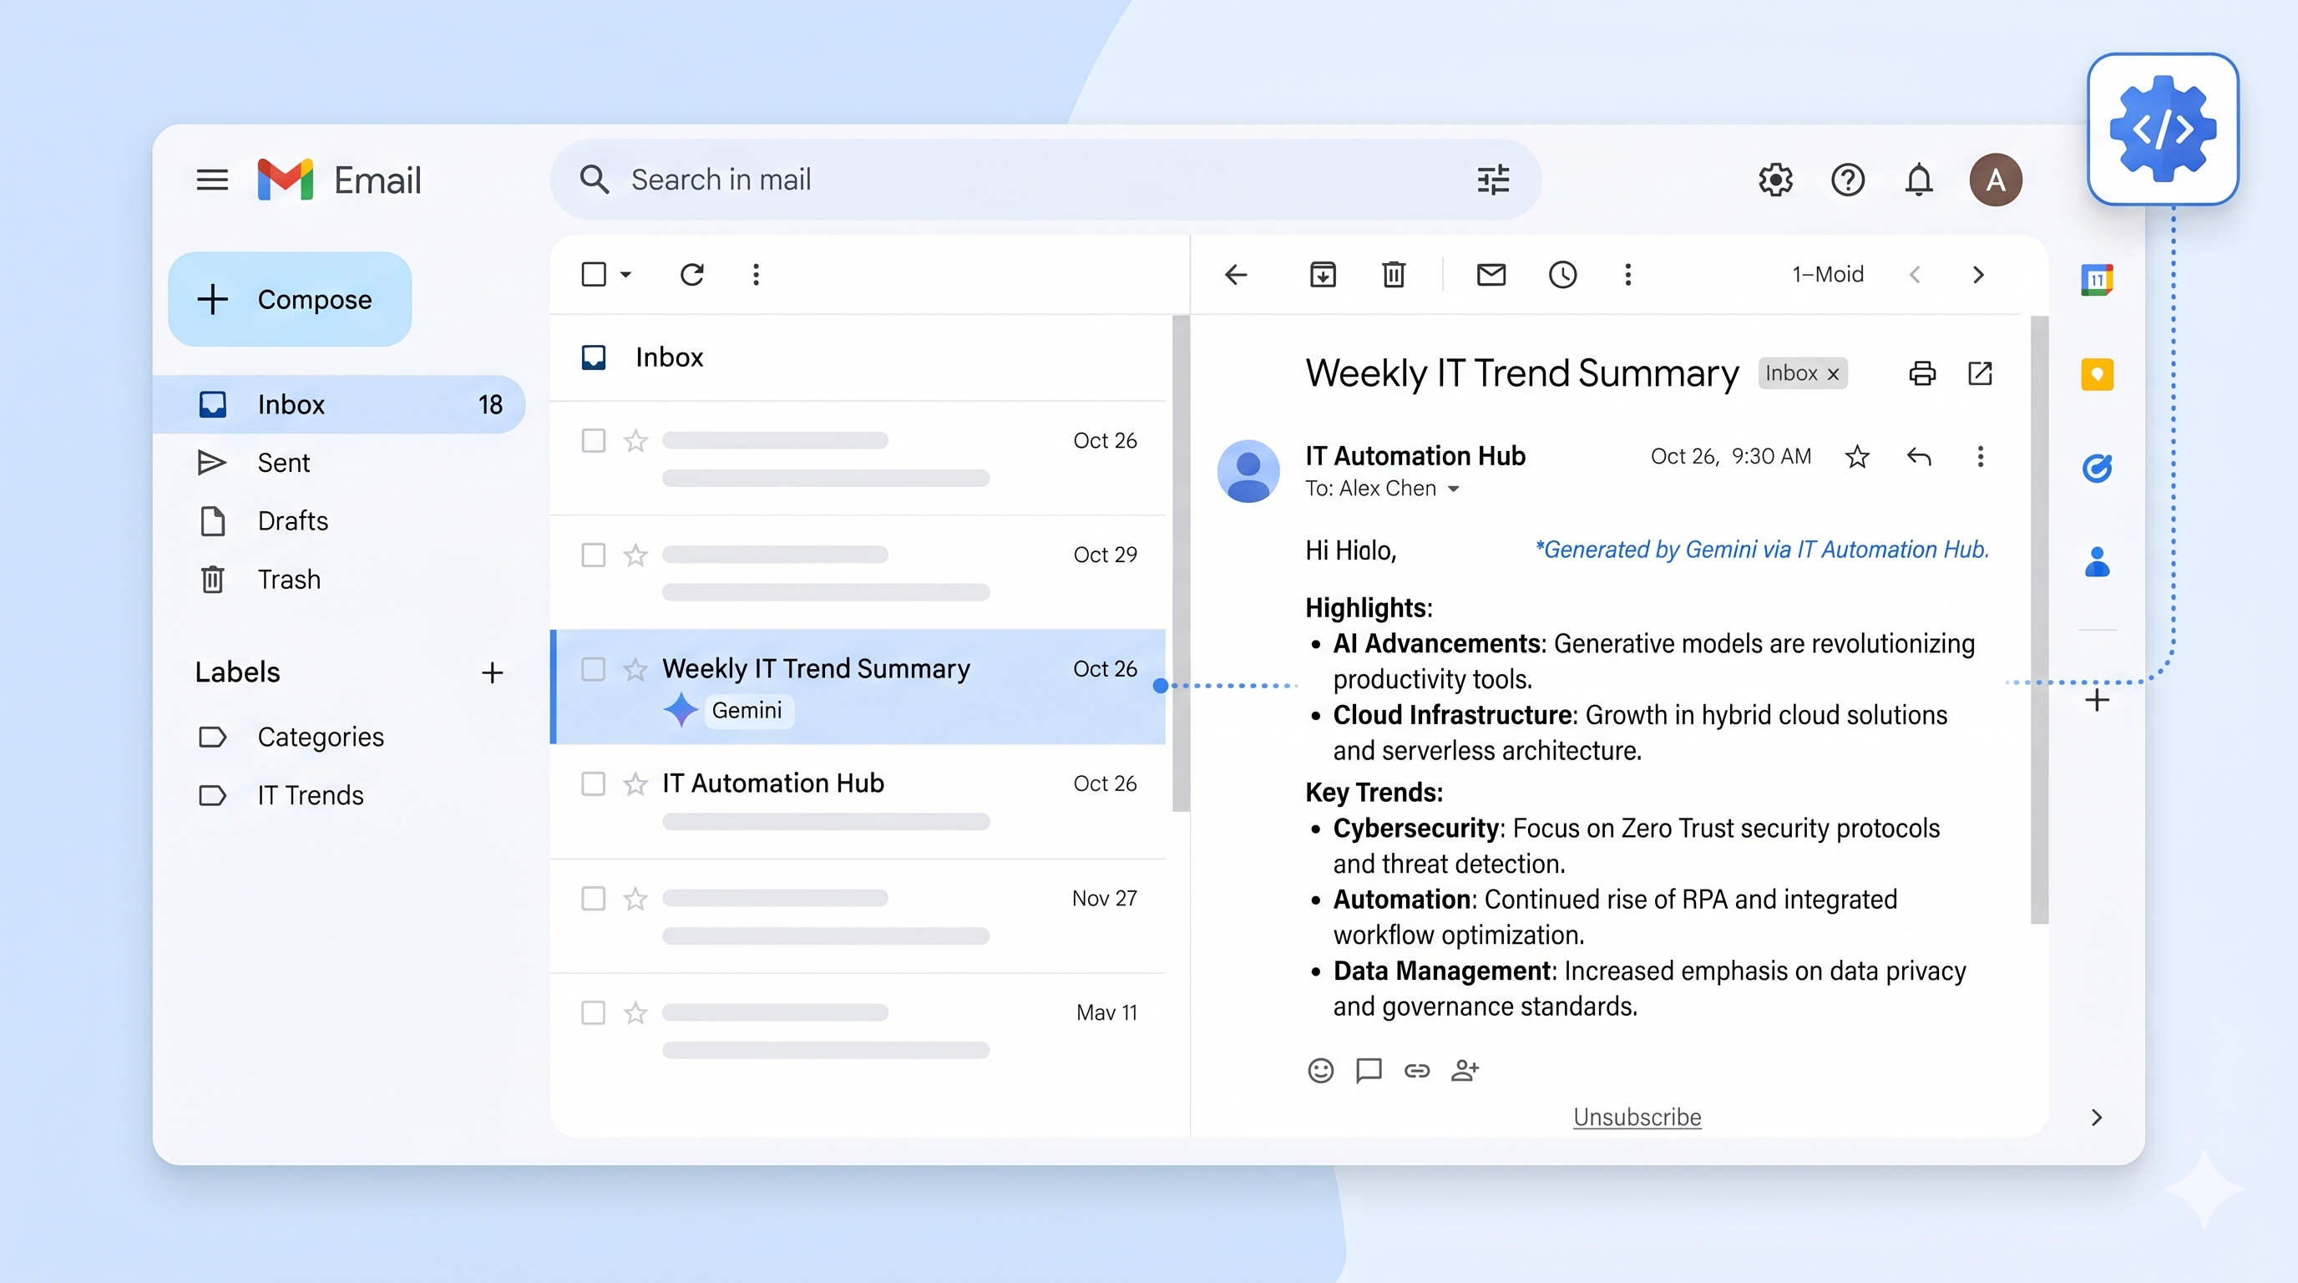The image size is (2298, 1283).
Task: Open Contacts side panel icon
Action: pos(2097,562)
